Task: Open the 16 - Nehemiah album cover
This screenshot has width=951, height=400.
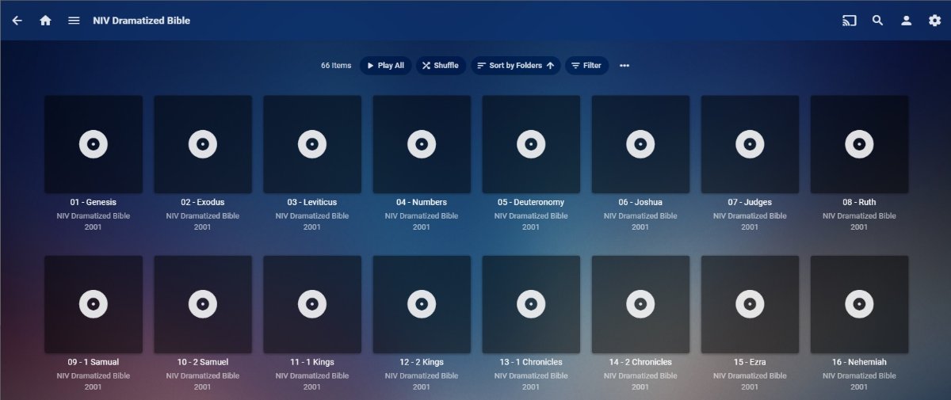Action: pos(859,304)
